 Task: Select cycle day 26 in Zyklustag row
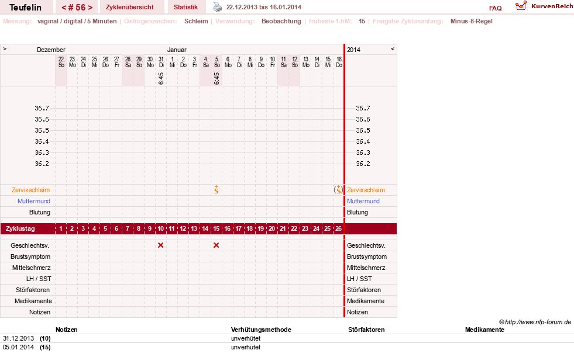tap(338, 229)
